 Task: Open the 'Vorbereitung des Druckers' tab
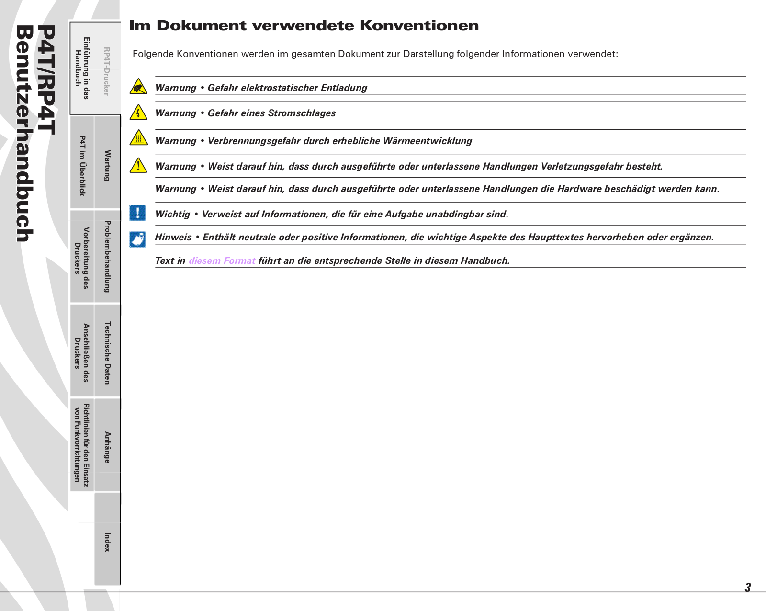82,258
